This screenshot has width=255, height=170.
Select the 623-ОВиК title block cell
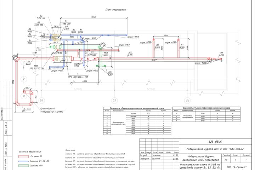(215, 142)
